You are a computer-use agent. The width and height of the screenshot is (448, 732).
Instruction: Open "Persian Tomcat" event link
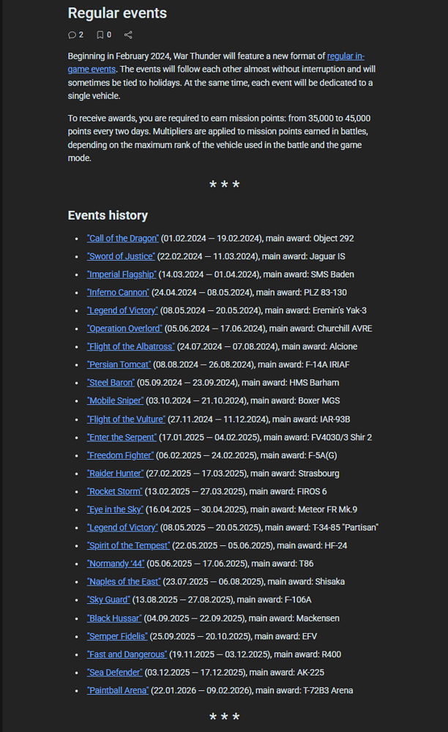(x=119, y=365)
